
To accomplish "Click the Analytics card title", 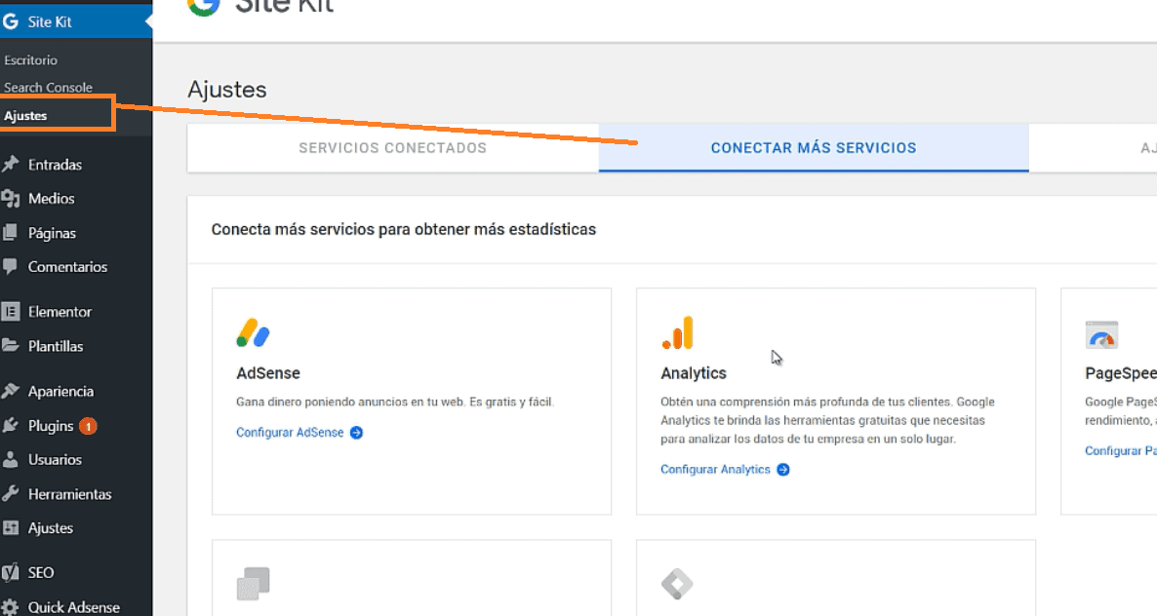I will 694,373.
